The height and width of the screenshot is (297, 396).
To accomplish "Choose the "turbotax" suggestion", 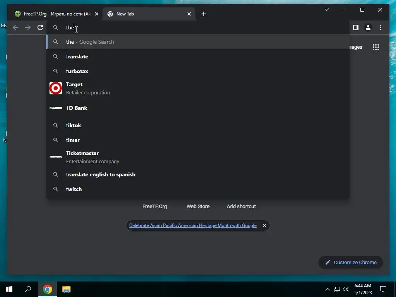I will pyautogui.click(x=198, y=71).
